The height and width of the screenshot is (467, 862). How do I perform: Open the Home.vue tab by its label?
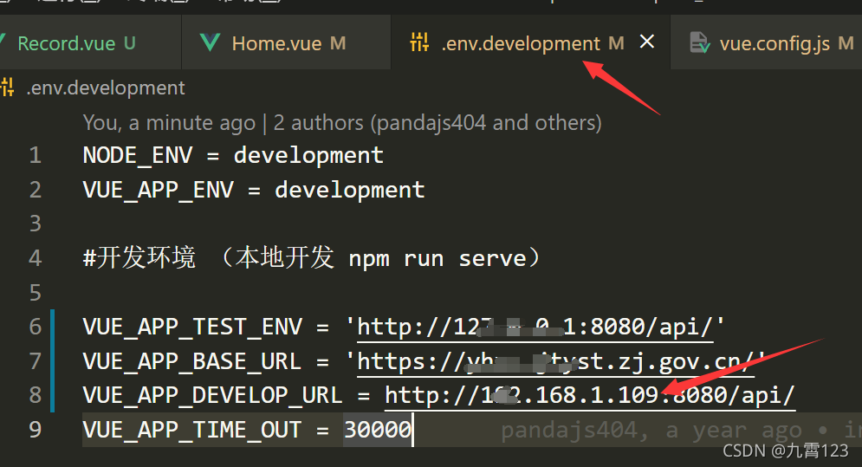pyautogui.click(x=276, y=43)
